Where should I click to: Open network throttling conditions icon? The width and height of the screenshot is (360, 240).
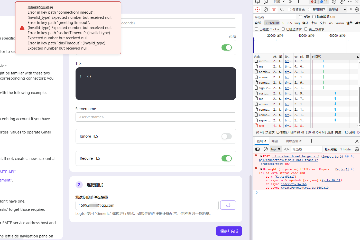tap(350, 9)
